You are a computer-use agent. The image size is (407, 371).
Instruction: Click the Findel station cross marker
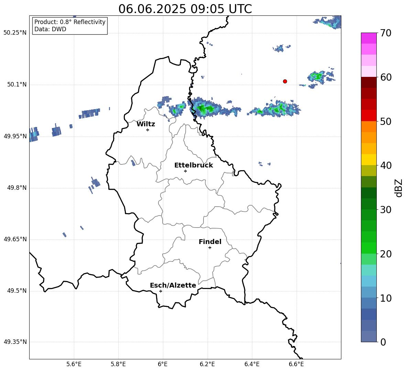click(210, 248)
